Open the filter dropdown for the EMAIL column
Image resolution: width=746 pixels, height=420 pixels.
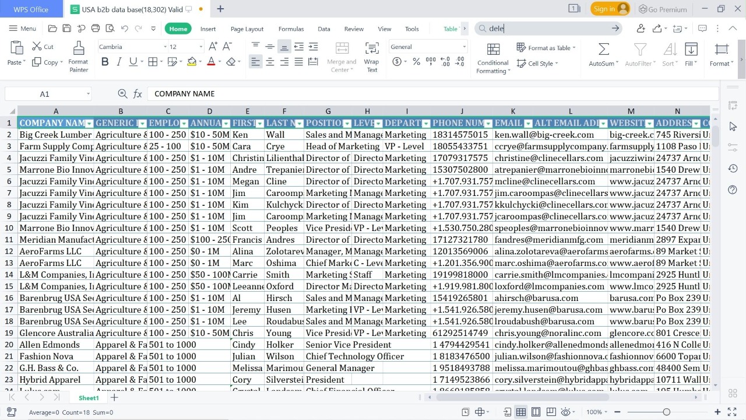(x=528, y=124)
